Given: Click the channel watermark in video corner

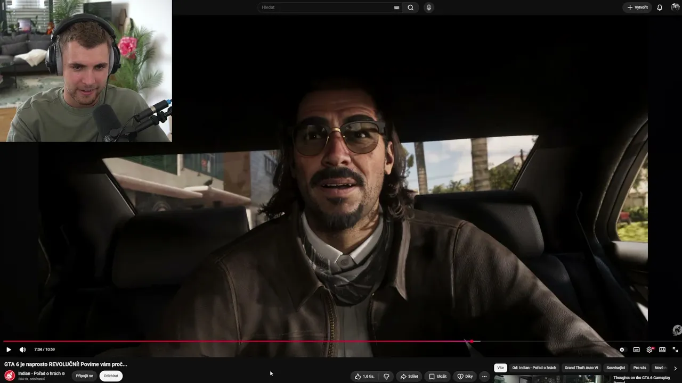Looking at the screenshot, I should 677,330.
